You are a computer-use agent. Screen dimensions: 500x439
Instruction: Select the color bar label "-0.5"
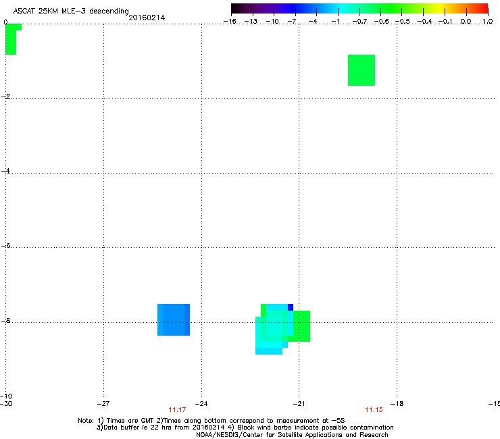click(x=403, y=22)
